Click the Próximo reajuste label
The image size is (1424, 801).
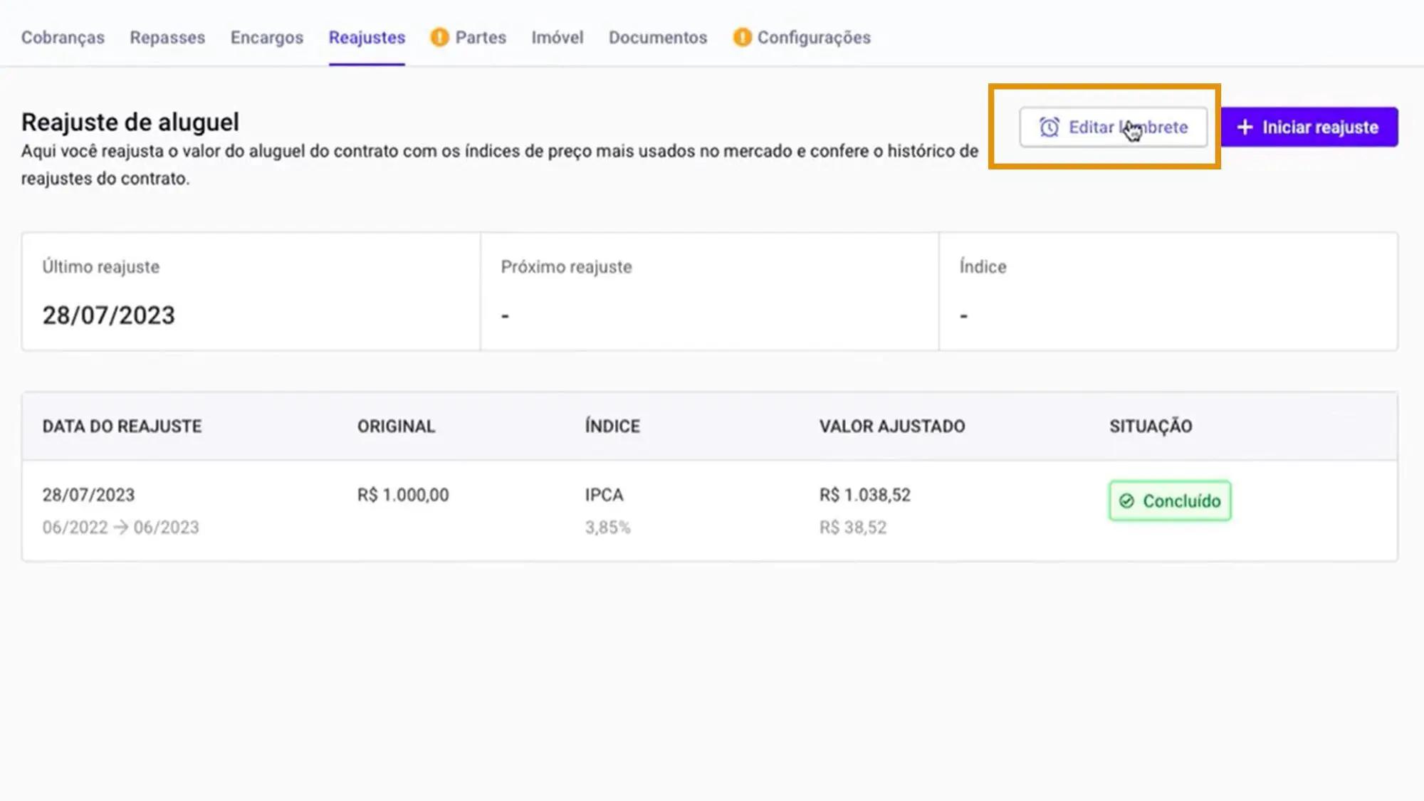click(x=566, y=266)
